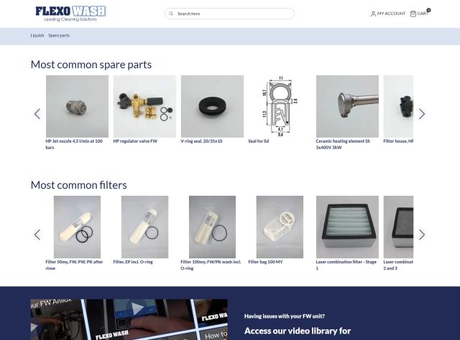Open Filter house product image
The width and height of the screenshot is (460, 340).
pyautogui.click(x=398, y=106)
